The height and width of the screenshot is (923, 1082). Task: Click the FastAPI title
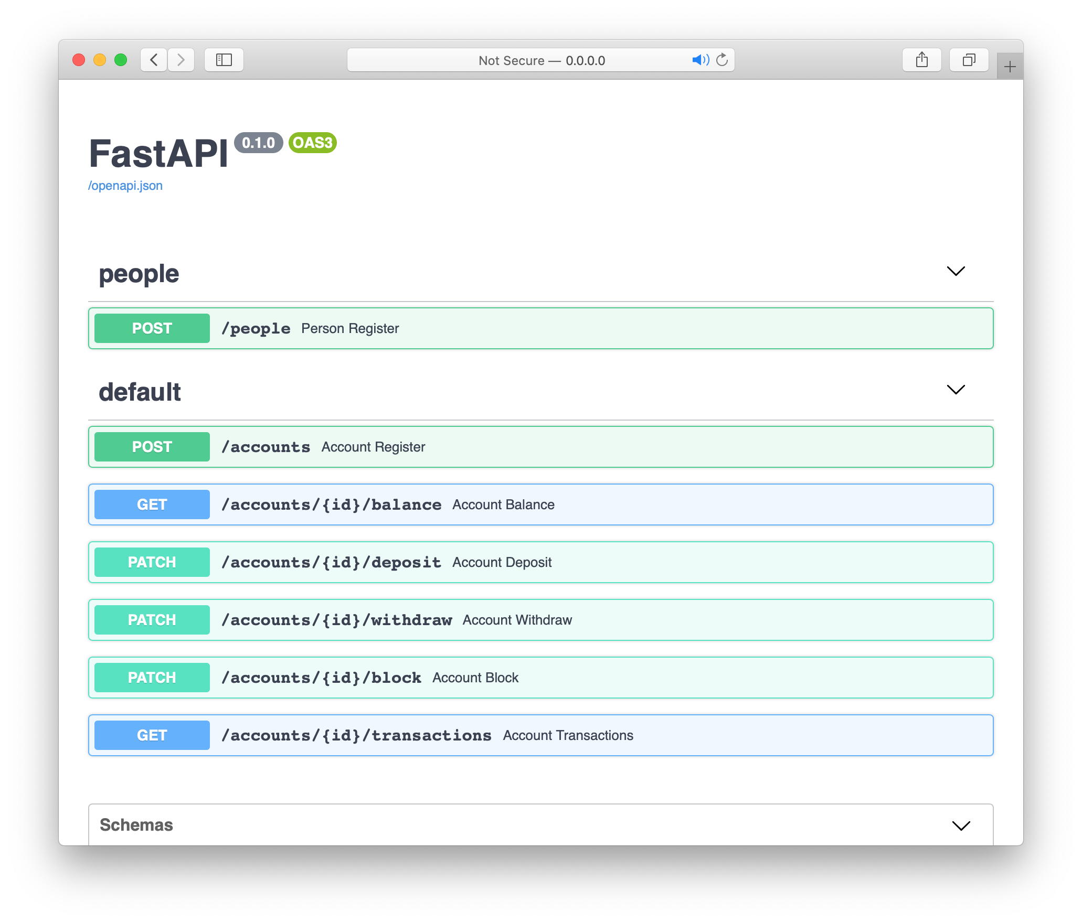coord(158,154)
